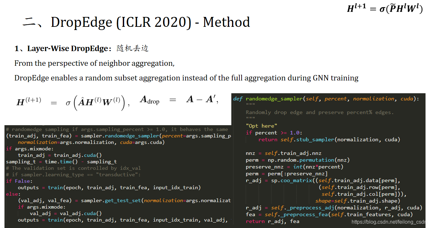Screen dimensions: 430x228
Task: Click the 'perm = np.random.permutation(nnz)' line
Action: pos(298,160)
